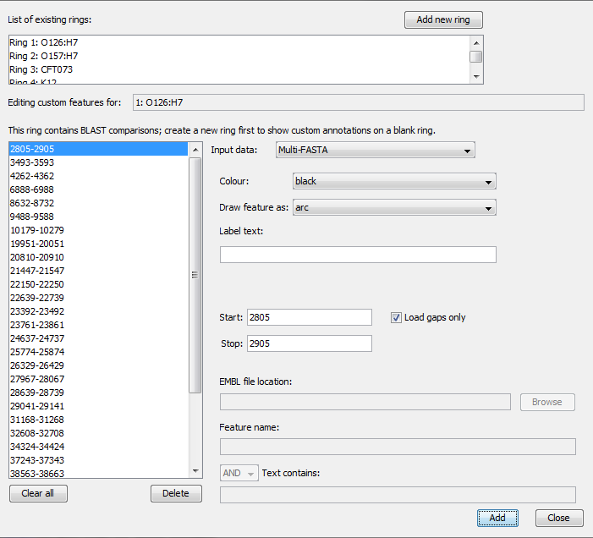Select Ring 1: O126:H7 in rings list
This screenshot has height=538, width=593.
click(x=239, y=42)
